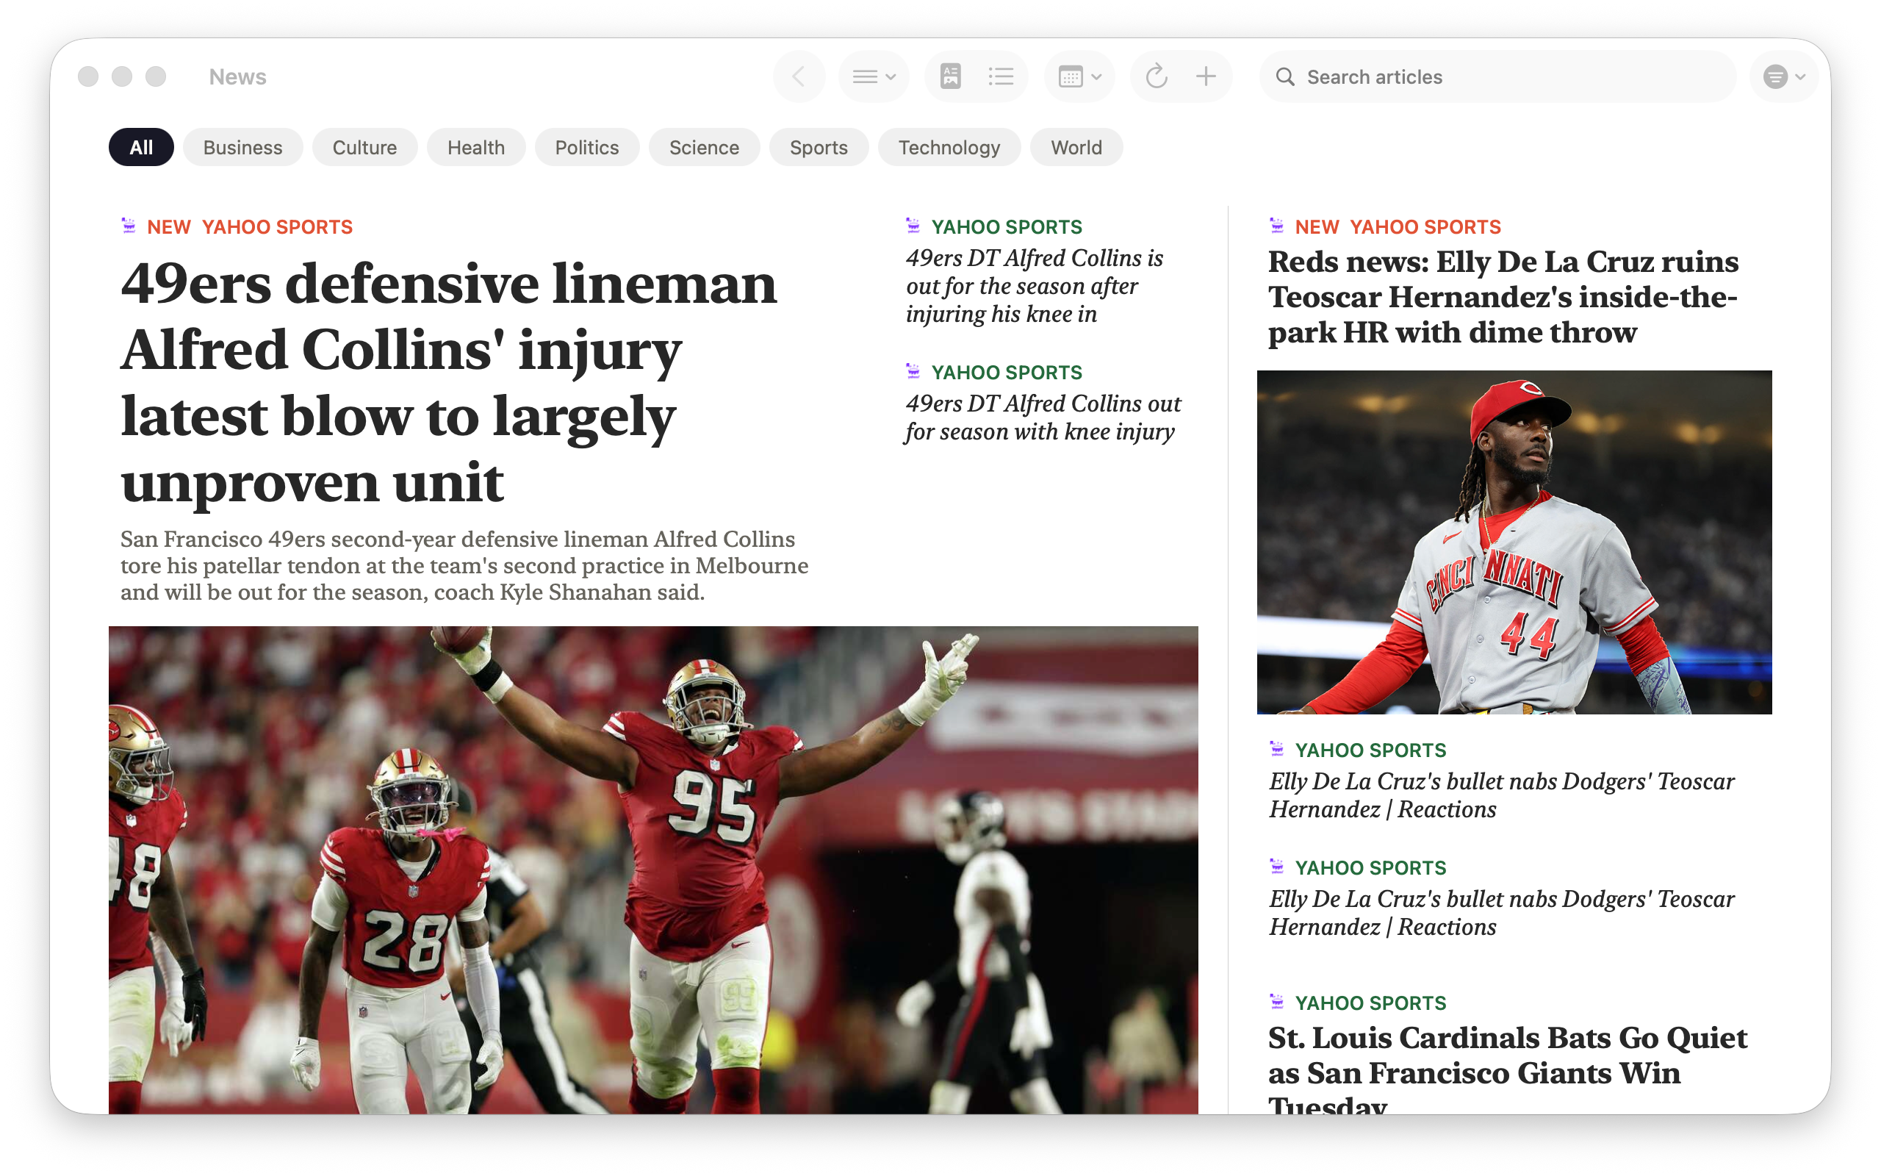Open '49ers DT Alfred Collins out for season with knee injury'
This screenshot has height=1176, width=1881.
(1042, 417)
